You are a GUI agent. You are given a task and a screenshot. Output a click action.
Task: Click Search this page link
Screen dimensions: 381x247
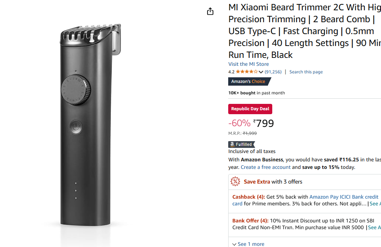click(x=306, y=72)
